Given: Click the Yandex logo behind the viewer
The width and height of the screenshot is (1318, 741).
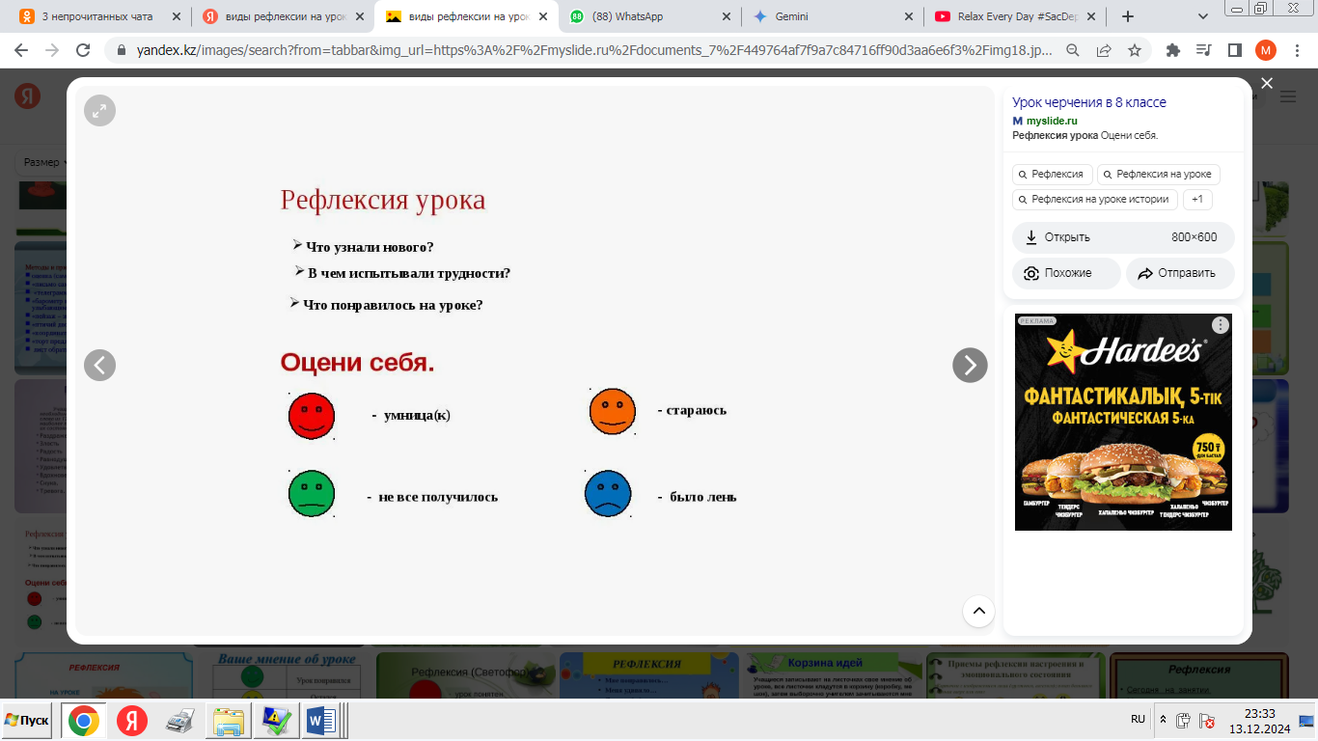Looking at the screenshot, I should (x=27, y=96).
